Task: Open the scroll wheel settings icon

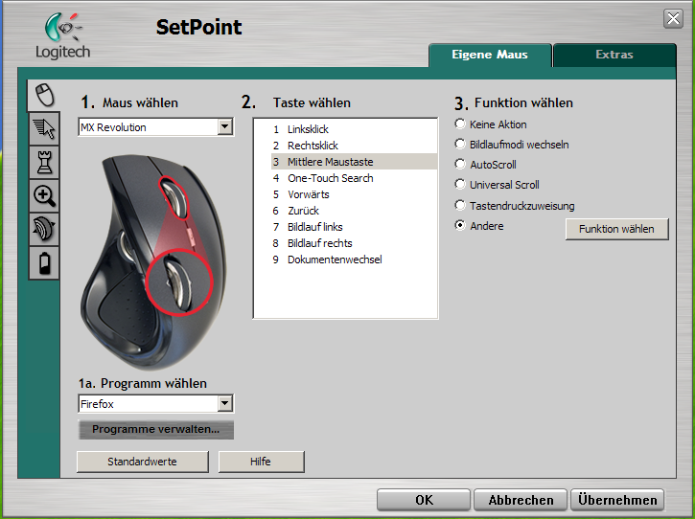Action: pyautogui.click(x=44, y=230)
